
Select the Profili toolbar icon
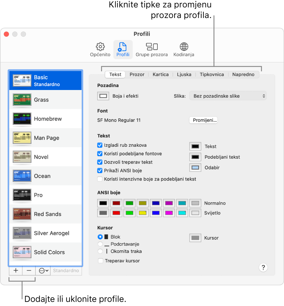123,49
